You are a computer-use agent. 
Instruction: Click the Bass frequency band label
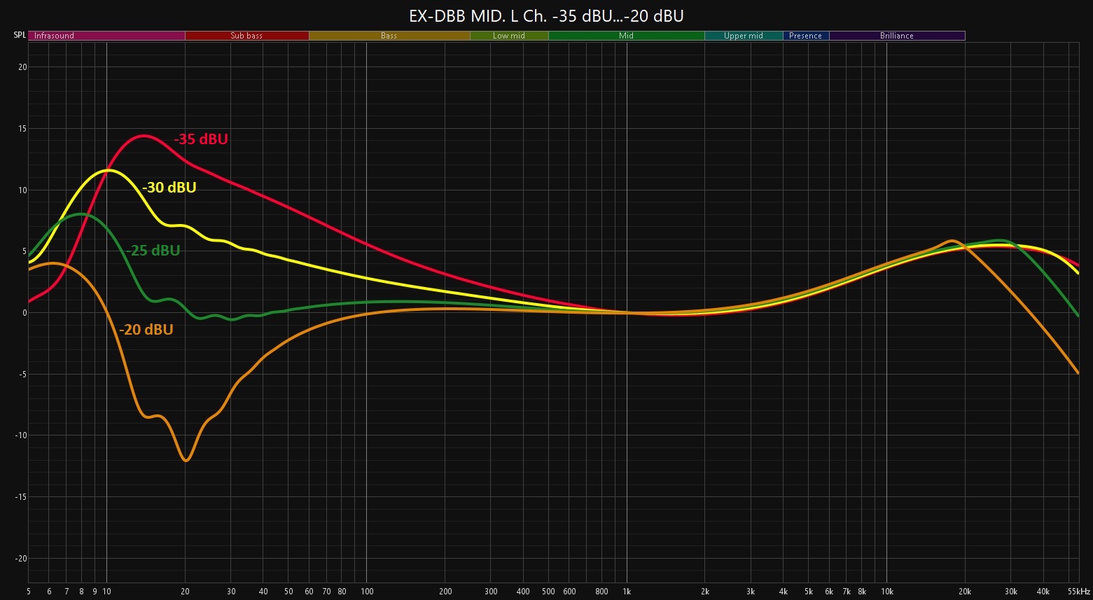pos(389,36)
